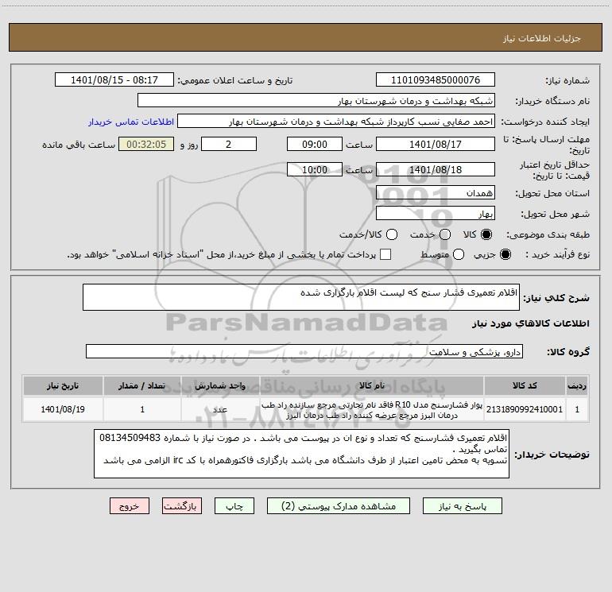Click the remaining time counter 00:32:05
The width and height of the screenshot is (612, 592).
click(146, 144)
